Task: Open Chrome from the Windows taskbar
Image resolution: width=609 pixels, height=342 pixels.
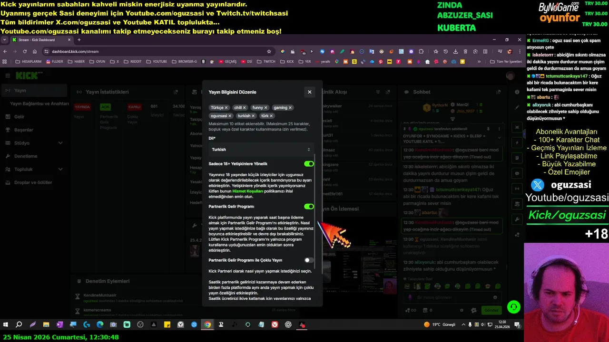Action: 207,325
